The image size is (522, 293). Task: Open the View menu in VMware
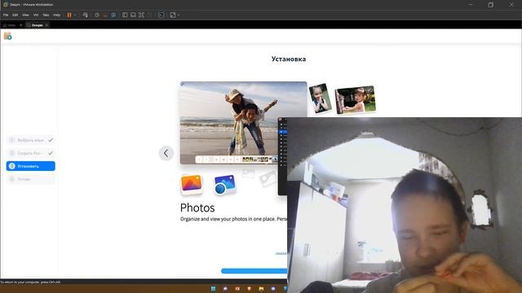pos(25,15)
